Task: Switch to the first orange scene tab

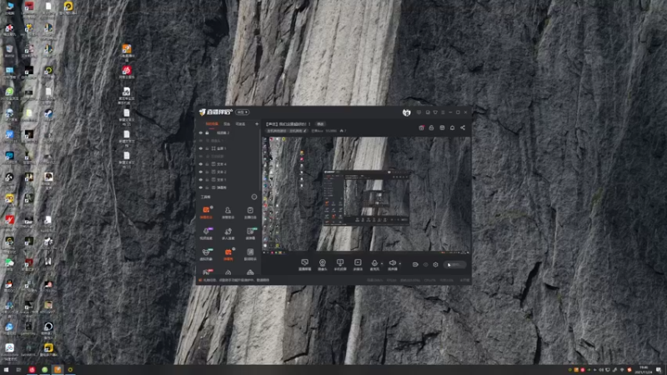Action: (x=212, y=124)
